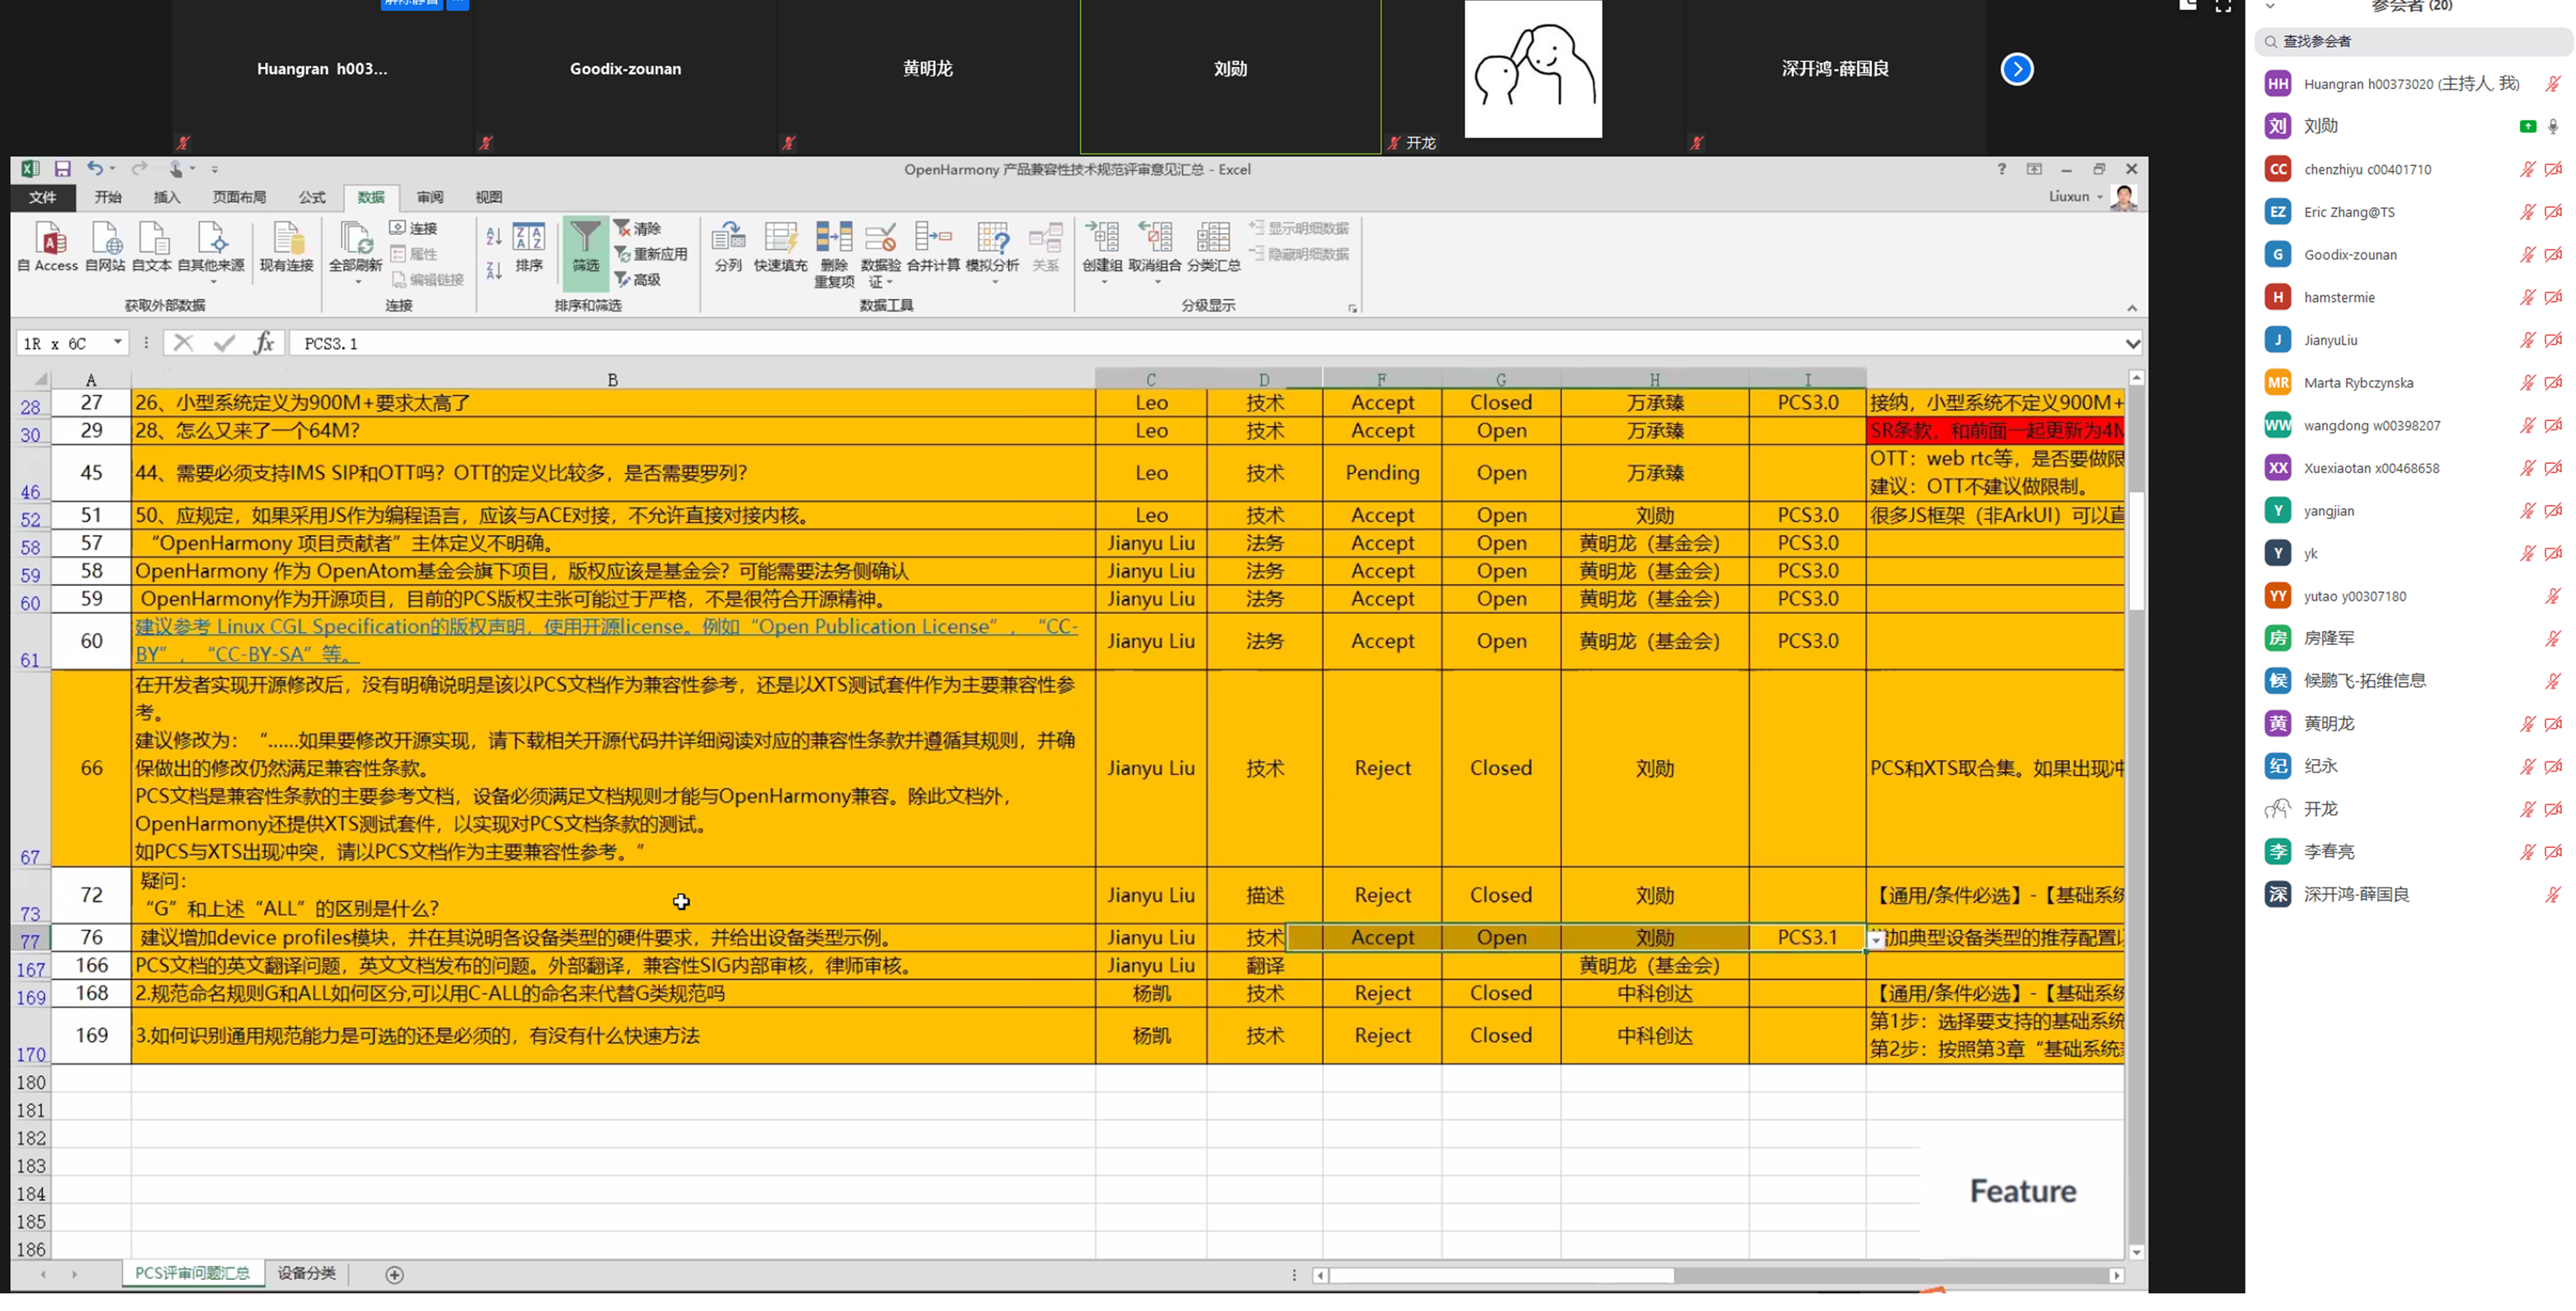Click Consolidate (合并计算)
The image size is (2576, 1311).
(x=933, y=248)
